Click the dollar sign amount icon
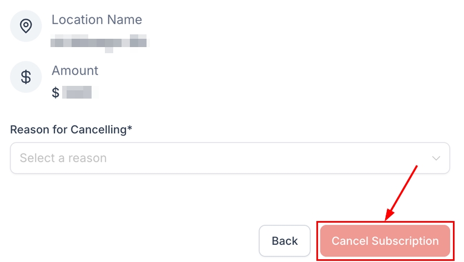The image size is (464, 262). pos(26,77)
